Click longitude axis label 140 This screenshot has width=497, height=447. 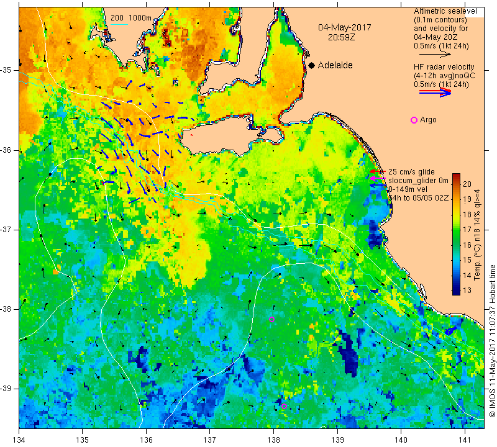tap(401, 440)
